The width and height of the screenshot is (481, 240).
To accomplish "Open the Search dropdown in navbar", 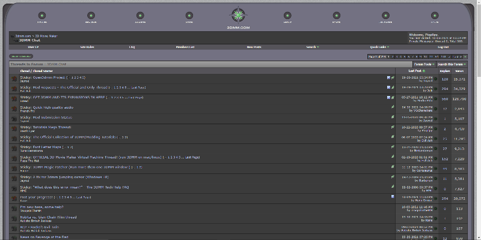I will [313, 47].
